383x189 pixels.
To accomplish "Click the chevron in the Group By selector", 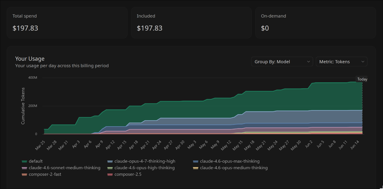I will click(308, 62).
